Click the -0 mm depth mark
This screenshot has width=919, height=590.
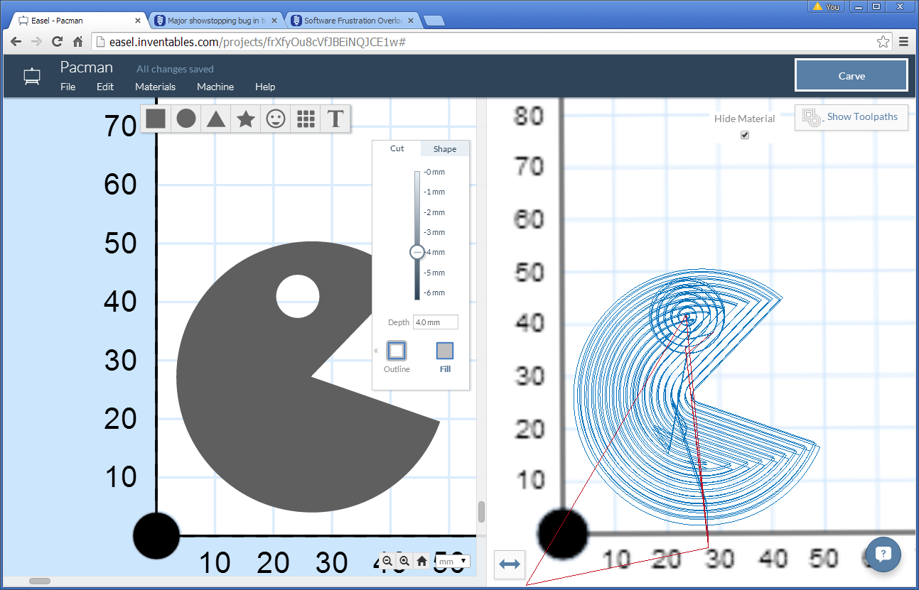434,172
